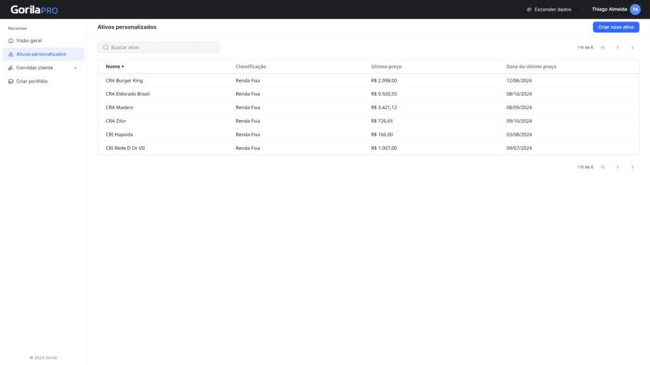Click Criar novo ativo button

pos(616,27)
